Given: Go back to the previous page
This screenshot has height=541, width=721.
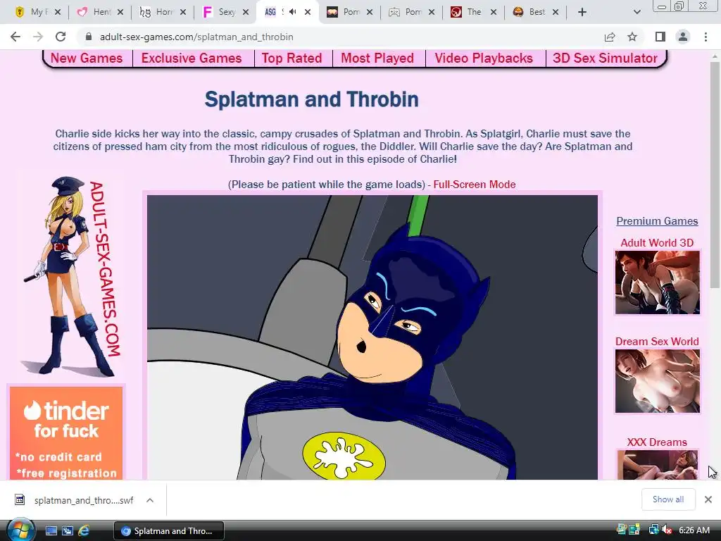Looking at the screenshot, I should click(x=15, y=37).
